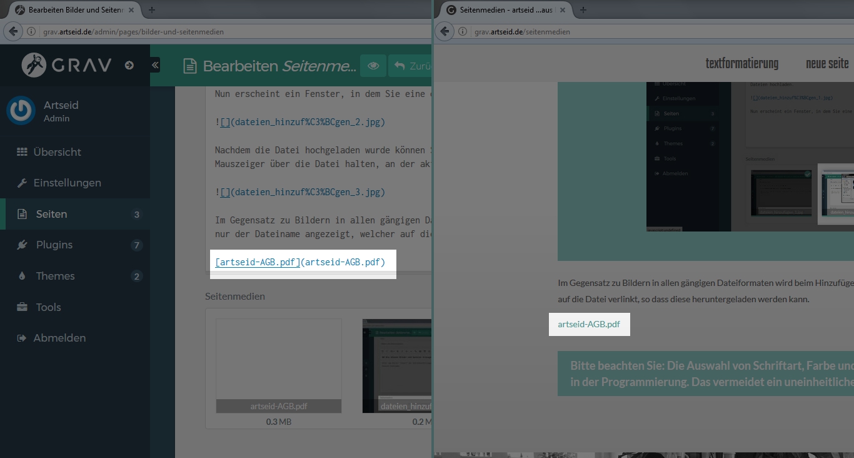Toggle page preview with eye icon
The image size is (854, 458).
click(x=373, y=66)
